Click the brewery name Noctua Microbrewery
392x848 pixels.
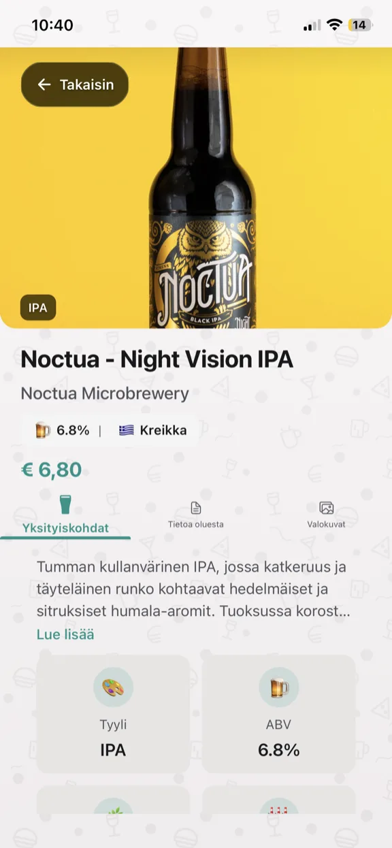(103, 393)
